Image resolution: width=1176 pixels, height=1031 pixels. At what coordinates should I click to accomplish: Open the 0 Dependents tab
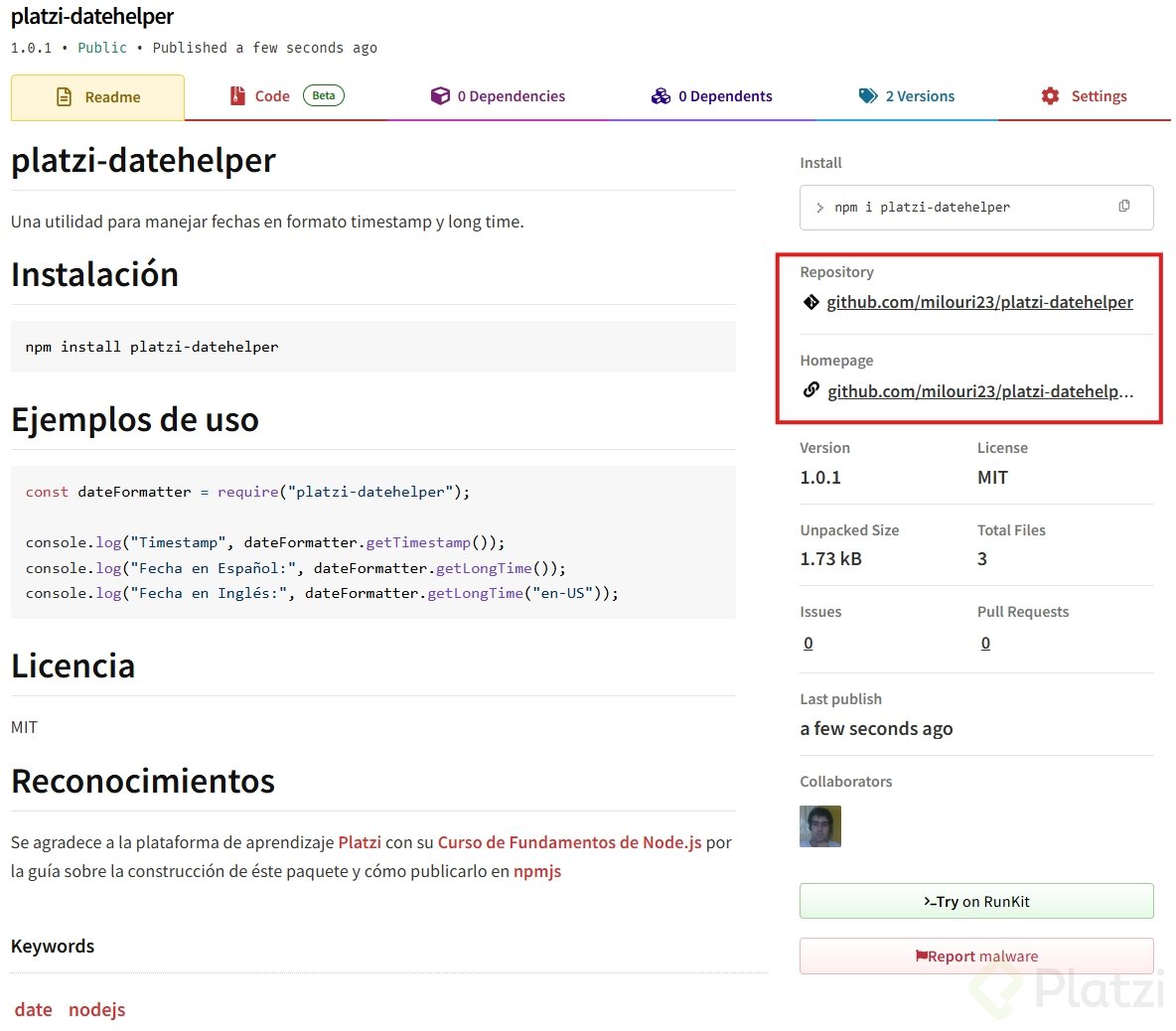point(711,96)
